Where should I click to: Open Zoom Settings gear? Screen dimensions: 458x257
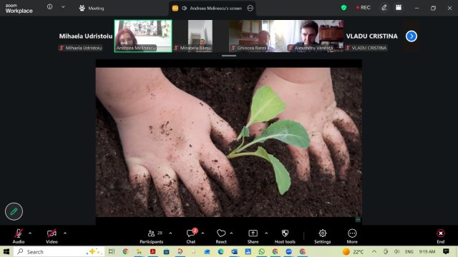[323, 236]
